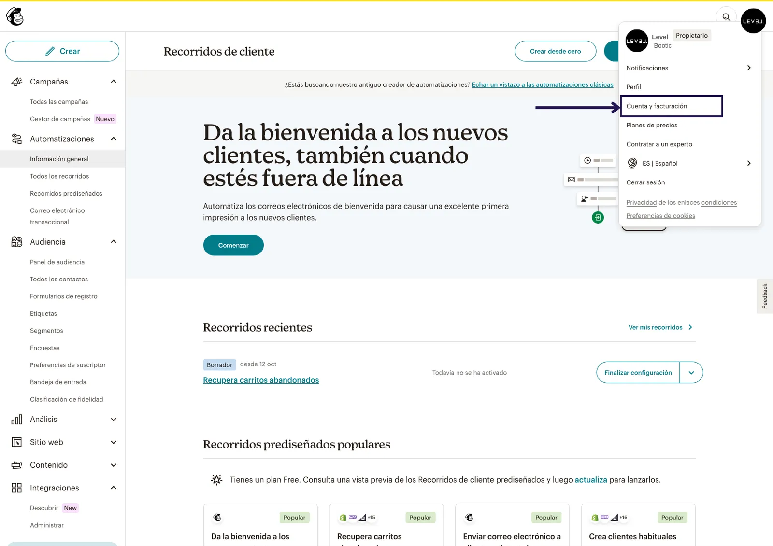Click the sparkle icon beside plan Free notice

216,479
